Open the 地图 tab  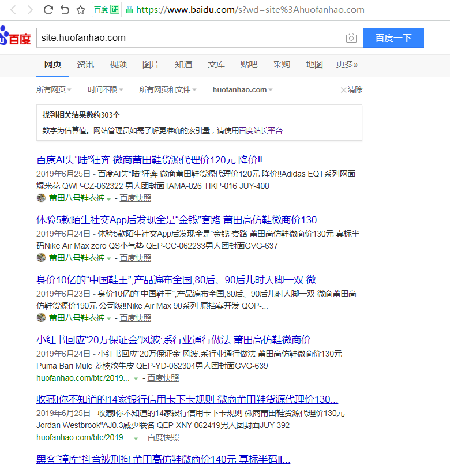tap(314, 65)
